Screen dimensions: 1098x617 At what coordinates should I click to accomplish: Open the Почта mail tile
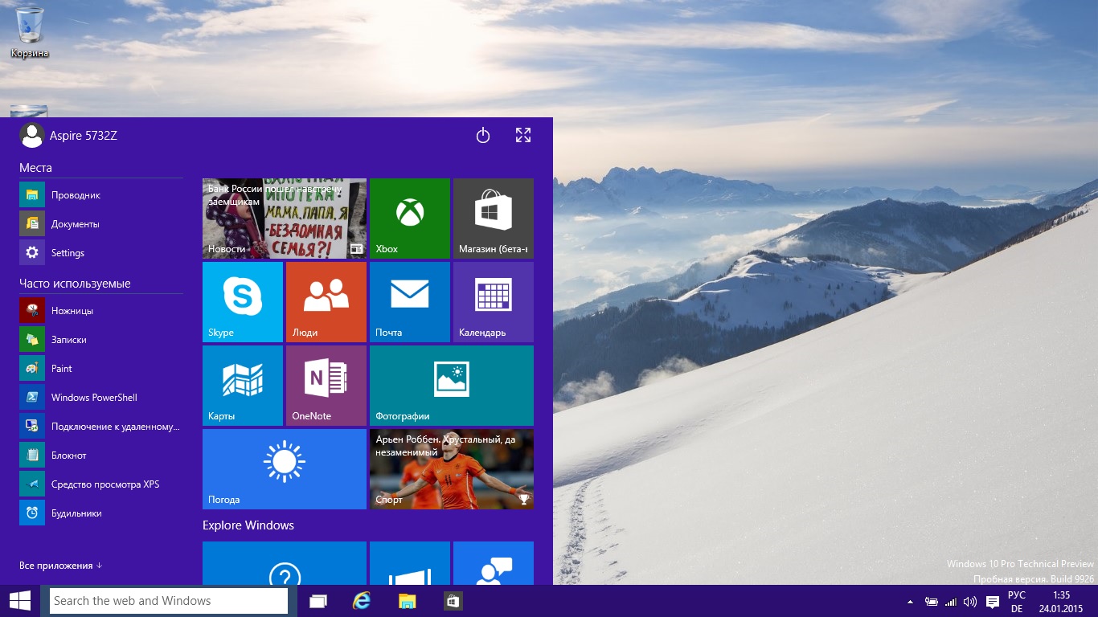point(410,301)
